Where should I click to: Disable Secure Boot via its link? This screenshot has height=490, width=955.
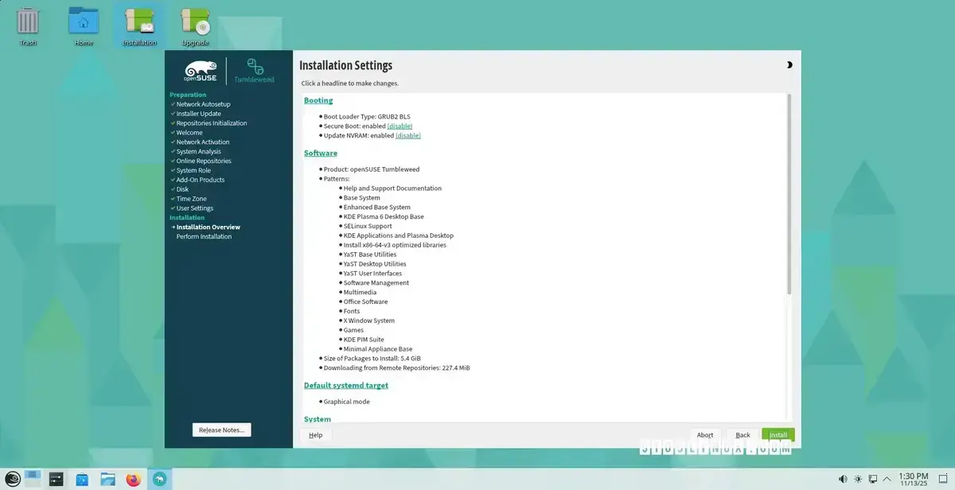(x=400, y=126)
